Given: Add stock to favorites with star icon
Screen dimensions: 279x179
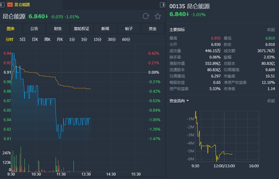Looking at the screenshot, I should (157, 16).
